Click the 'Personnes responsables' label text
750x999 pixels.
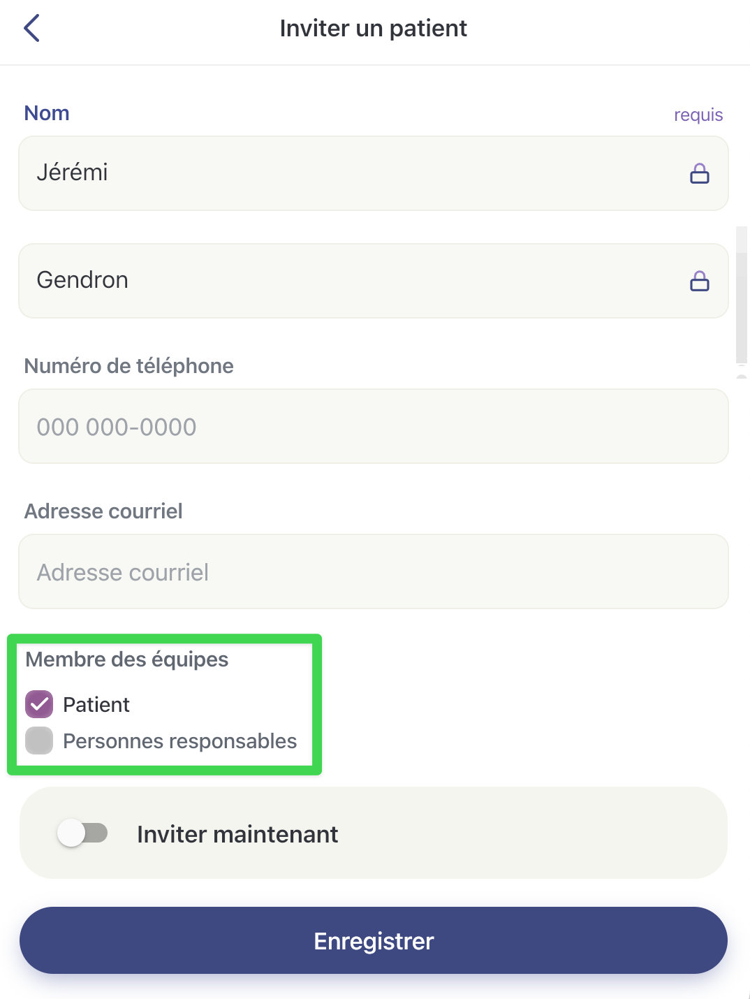pos(179,741)
